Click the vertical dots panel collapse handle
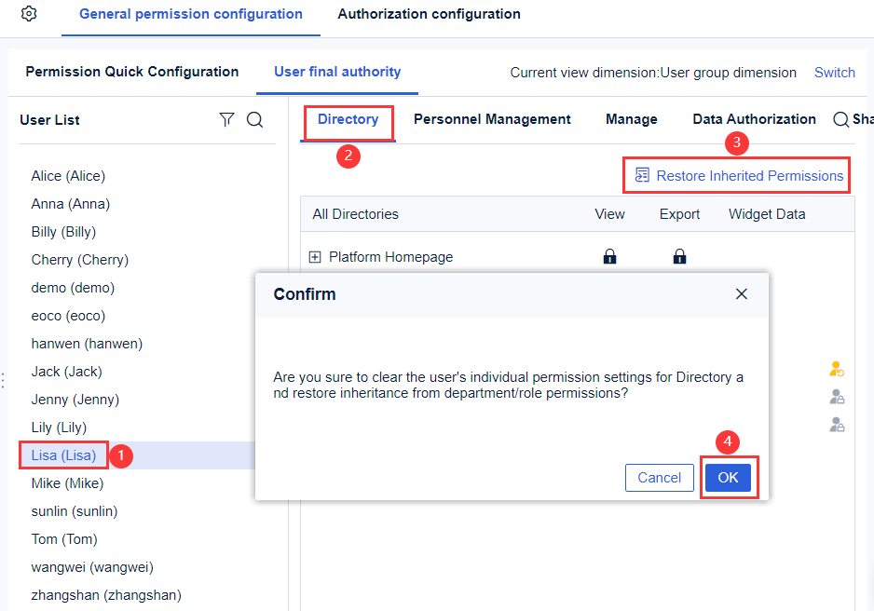The width and height of the screenshot is (874, 611). 4,381
